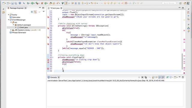Toggle Show Console on standard output change
Screen dimensions: 192x108
[160, 77]
